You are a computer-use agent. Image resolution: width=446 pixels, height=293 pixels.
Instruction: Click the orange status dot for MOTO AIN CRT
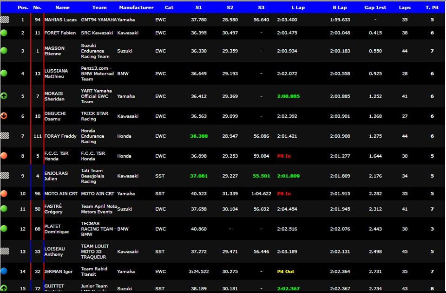pos(4,193)
